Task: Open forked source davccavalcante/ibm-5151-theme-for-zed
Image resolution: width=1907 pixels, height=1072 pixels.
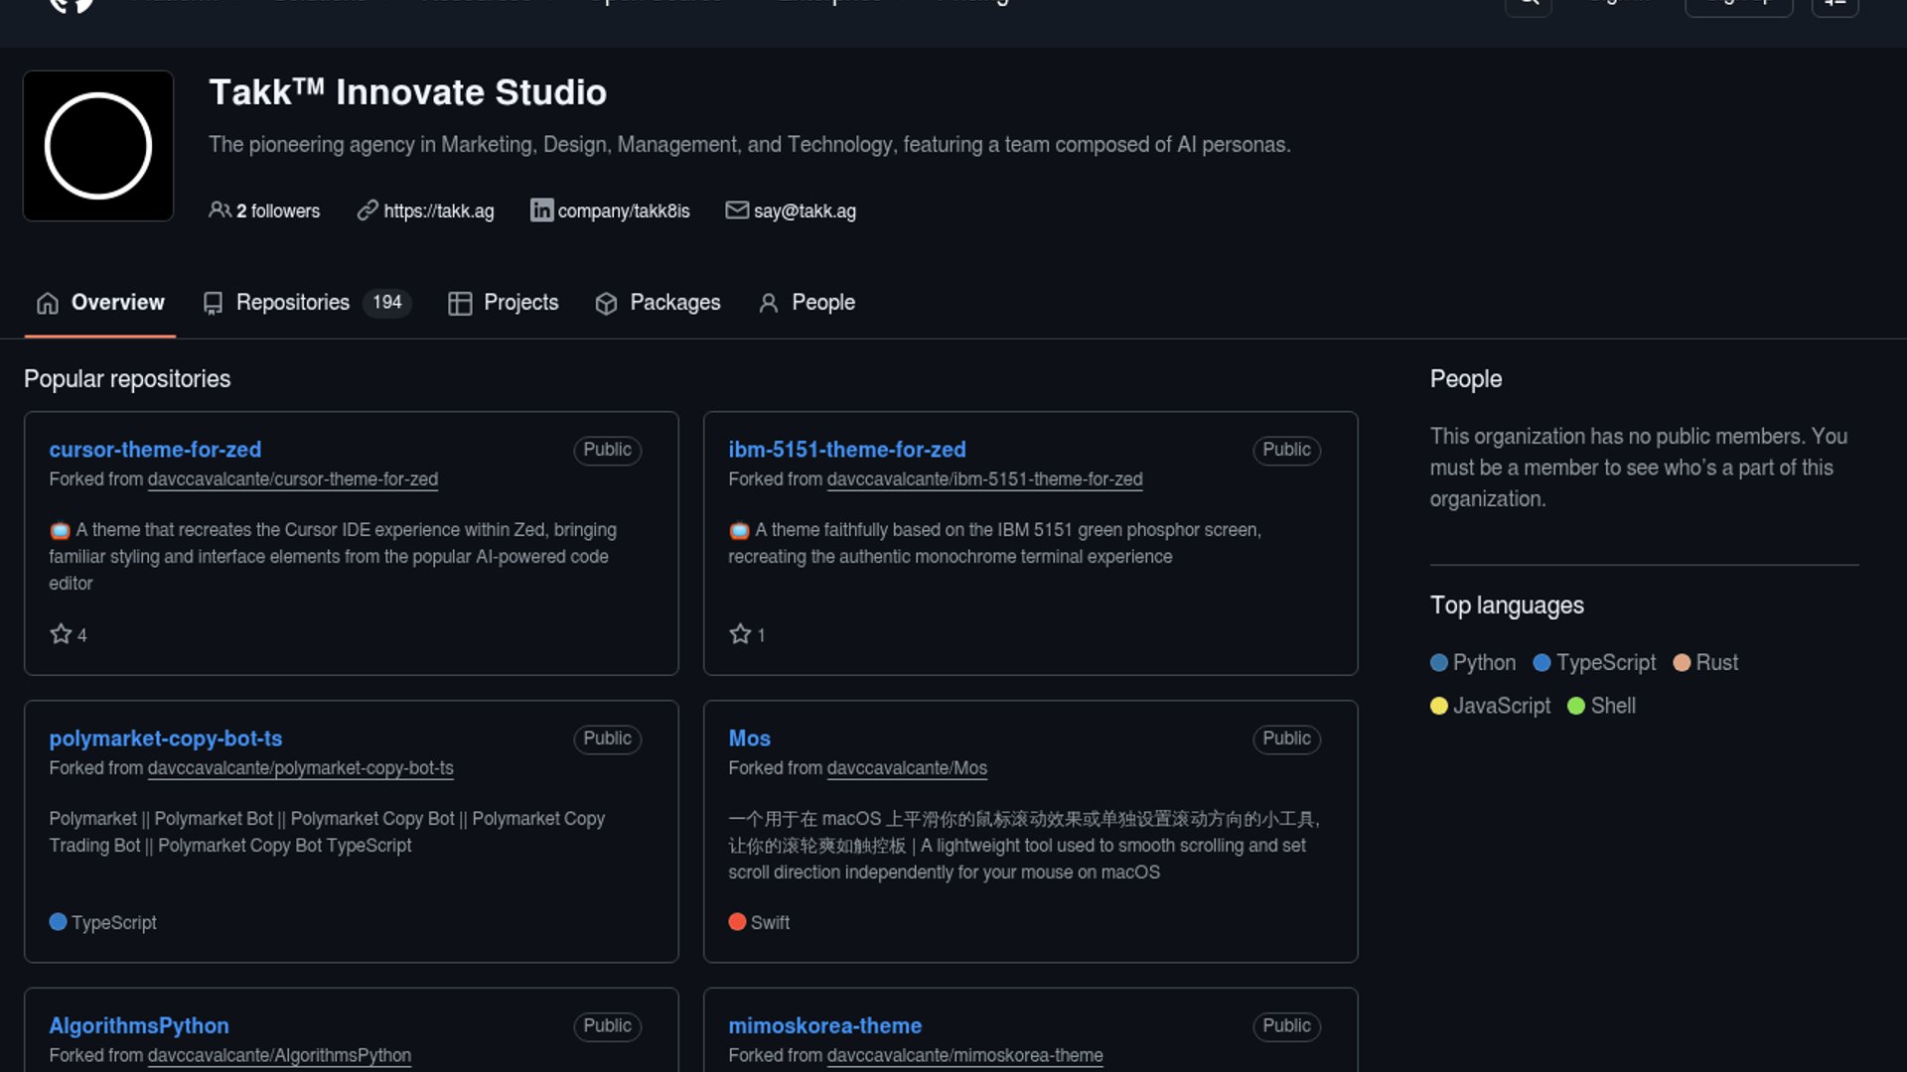Action: pos(985,479)
